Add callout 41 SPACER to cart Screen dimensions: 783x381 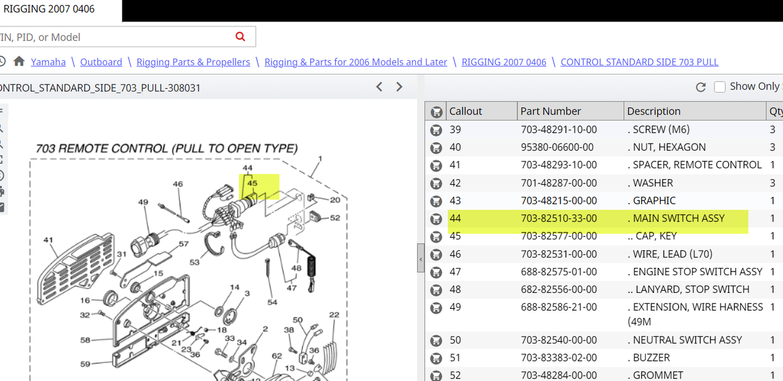[x=436, y=165]
